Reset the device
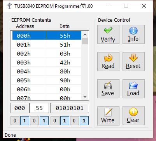This screenshot has width=156, height=141. pyautogui.click(x=133, y=62)
